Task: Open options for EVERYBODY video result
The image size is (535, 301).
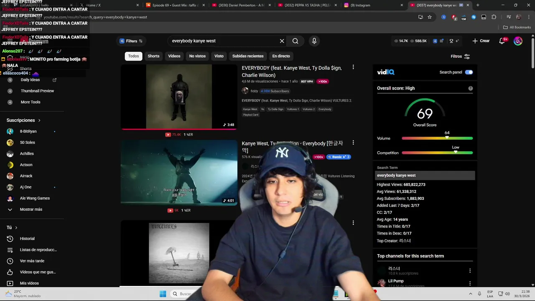Action: [353, 67]
